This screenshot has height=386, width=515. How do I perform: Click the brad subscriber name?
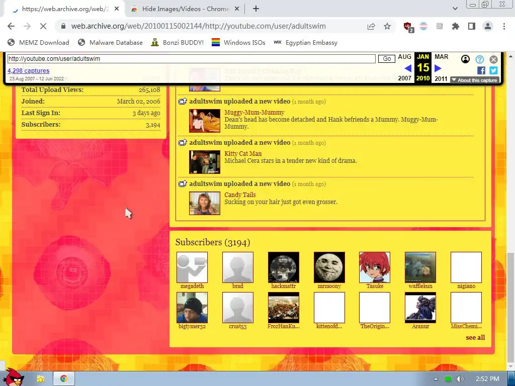pyautogui.click(x=238, y=286)
